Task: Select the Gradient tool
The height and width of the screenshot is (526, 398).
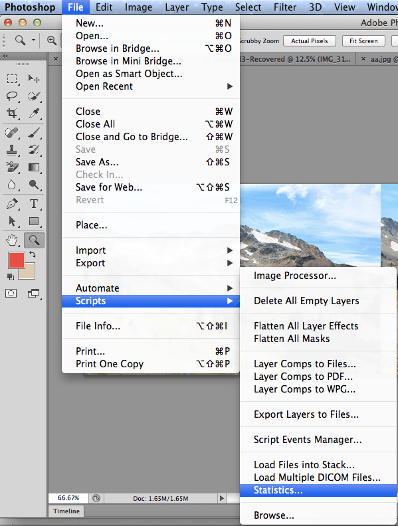Action: 34,167
